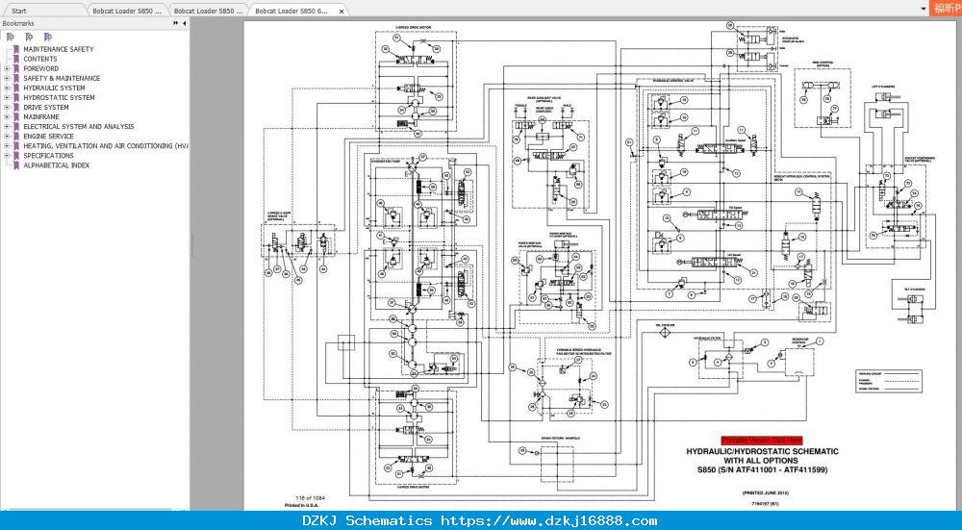The width and height of the screenshot is (962, 530).
Task: Click the blue icon in the Bookmarks toolbar
Action: click(48, 37)
